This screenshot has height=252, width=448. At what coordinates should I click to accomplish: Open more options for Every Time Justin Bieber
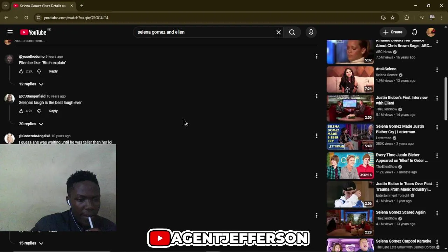coord(437,156)
